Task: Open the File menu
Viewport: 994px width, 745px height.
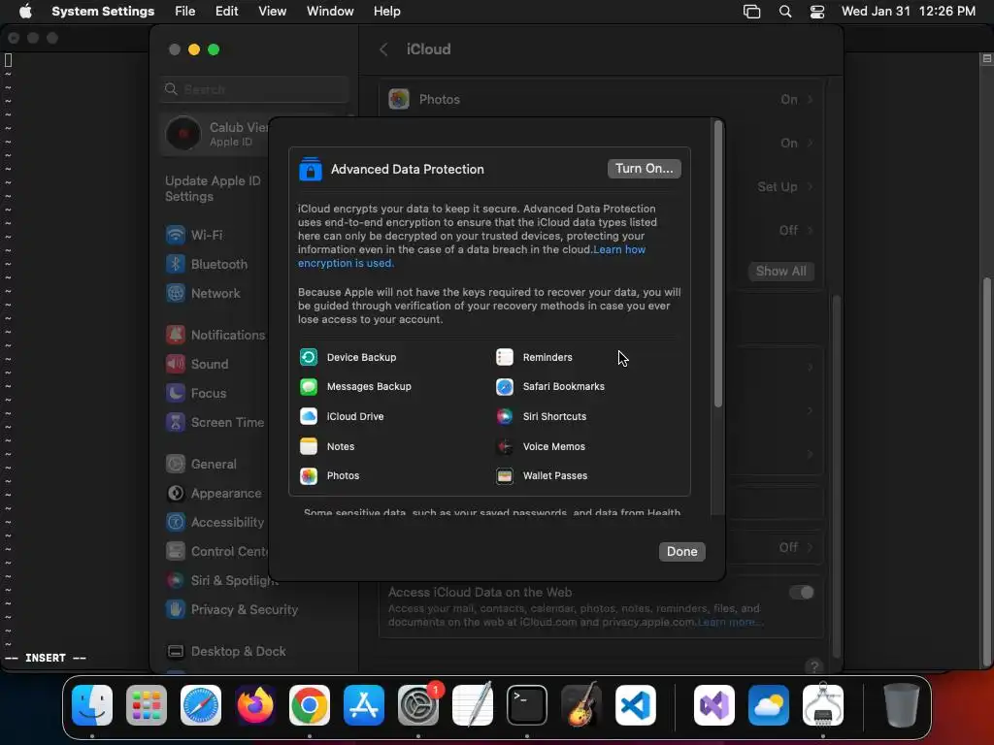Action: click(185, 12)
